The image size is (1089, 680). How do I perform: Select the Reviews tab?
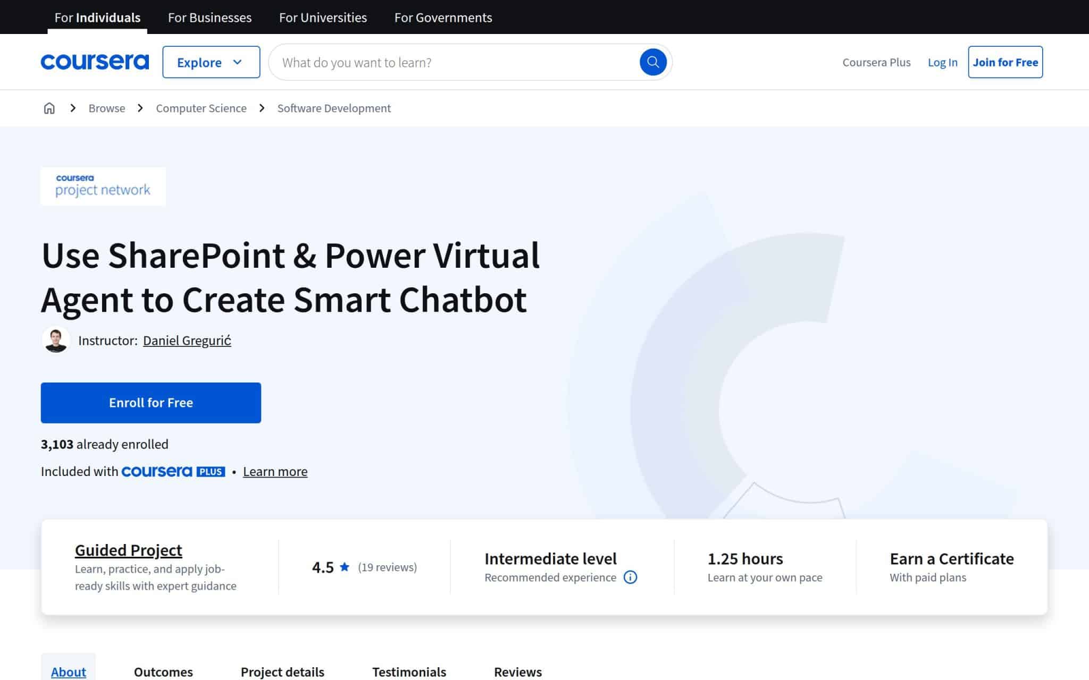(518, 671)
